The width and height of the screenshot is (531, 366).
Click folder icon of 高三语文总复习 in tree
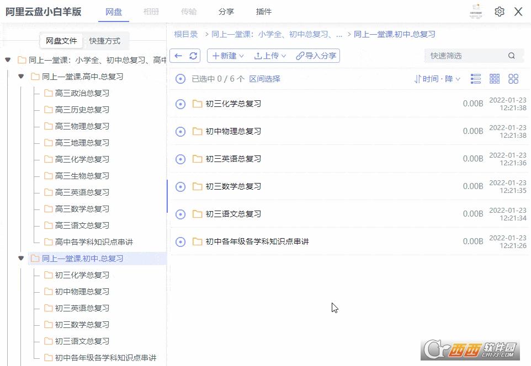tap(49, 225)
